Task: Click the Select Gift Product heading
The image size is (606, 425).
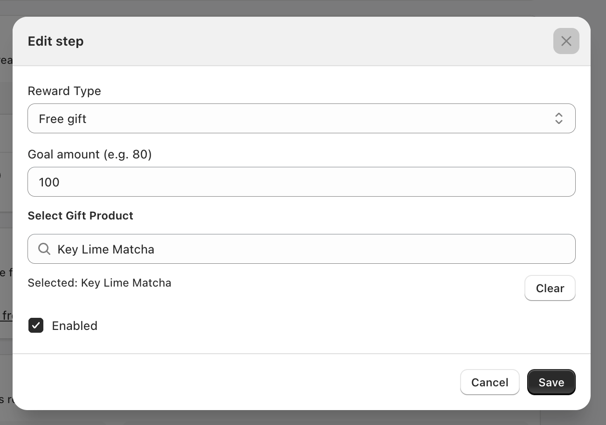Action: click(80, 215)
